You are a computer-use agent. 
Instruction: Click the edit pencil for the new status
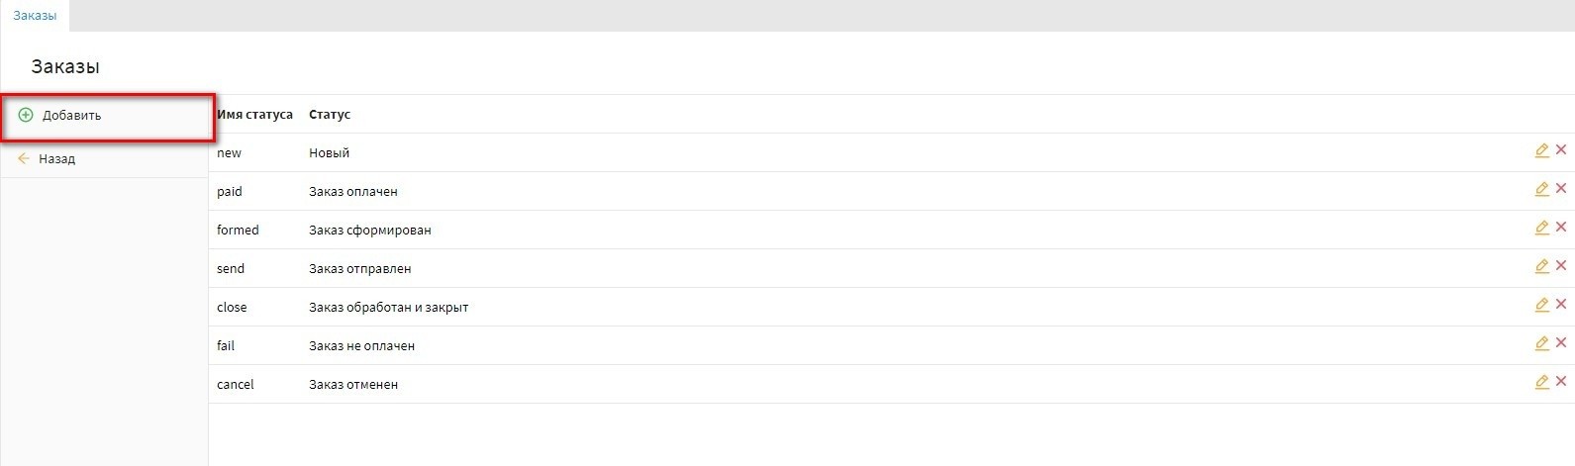pos(1541,150)
